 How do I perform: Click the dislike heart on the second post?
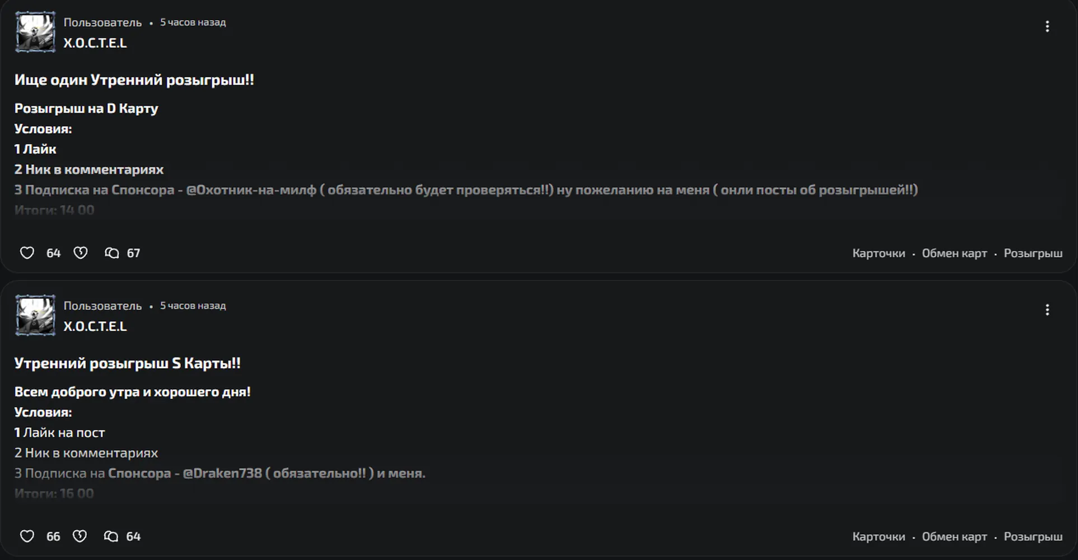point(80,536)
